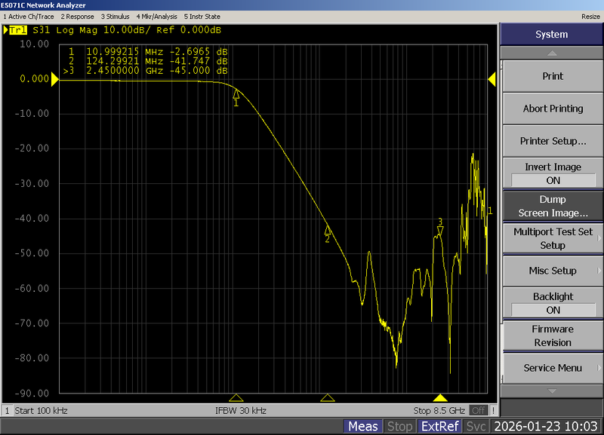Image resolution: width=604 pixels, height=435 pixels.
Task: Open Printer Setup dialog
Action: pos(552,141)
